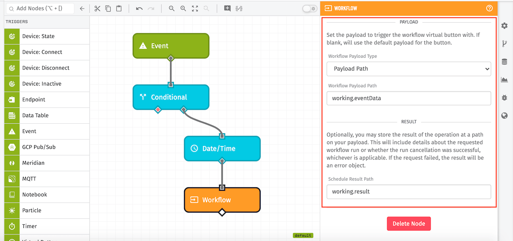Open the debug bug icon
Image resolution: width=513 pixels, height=241 pixels.
coord(504,98)
